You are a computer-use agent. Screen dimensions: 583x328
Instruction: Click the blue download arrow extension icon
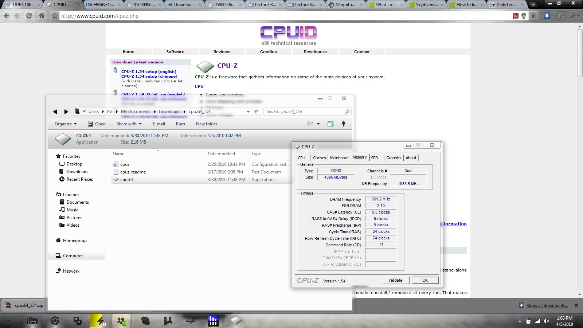[547, 16]
